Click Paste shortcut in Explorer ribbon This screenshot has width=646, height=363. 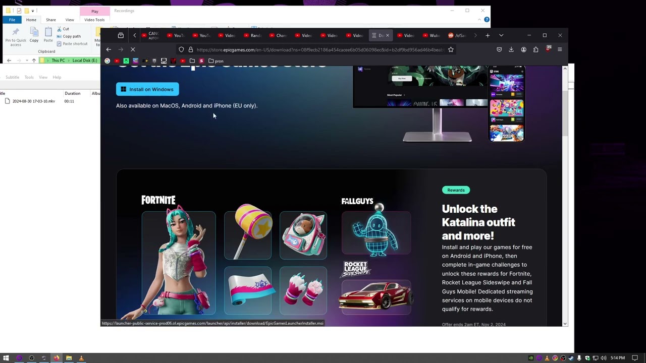pos(72,44)
